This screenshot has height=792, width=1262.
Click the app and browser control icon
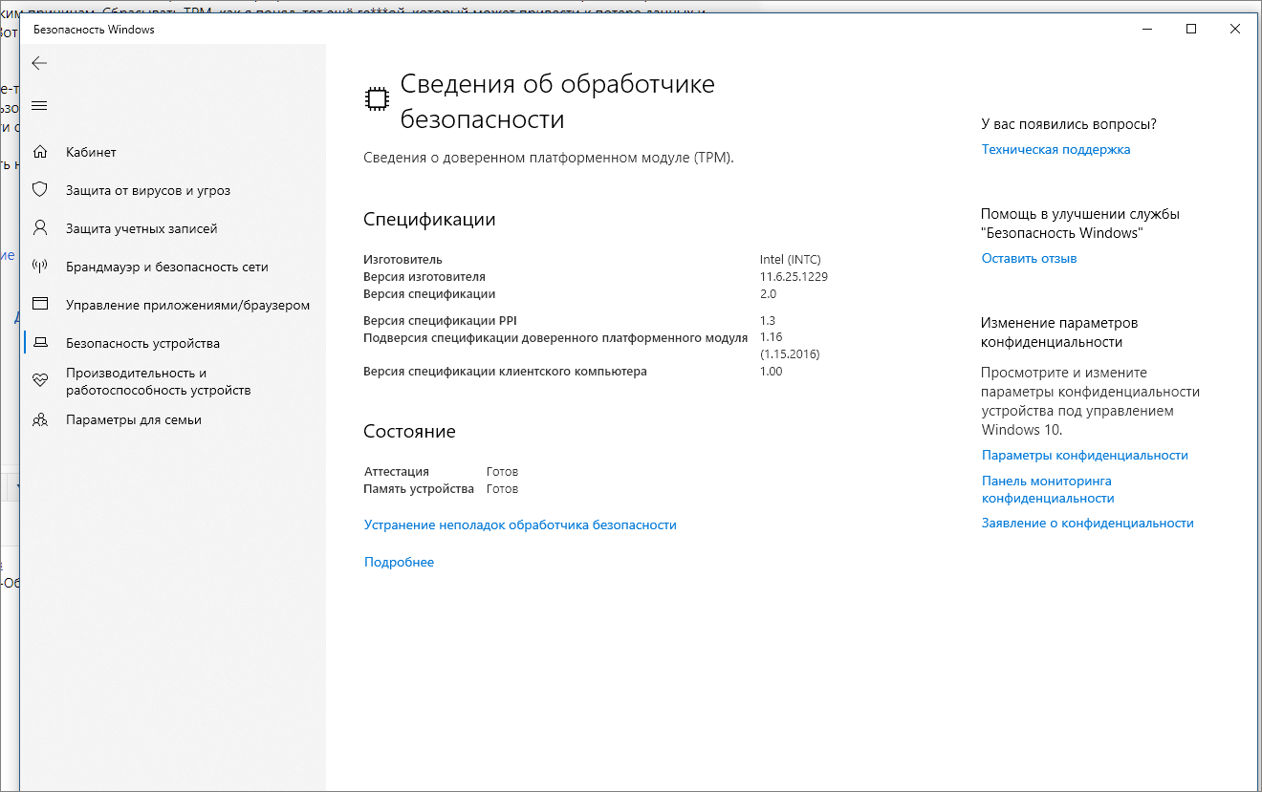pos(40,305)
